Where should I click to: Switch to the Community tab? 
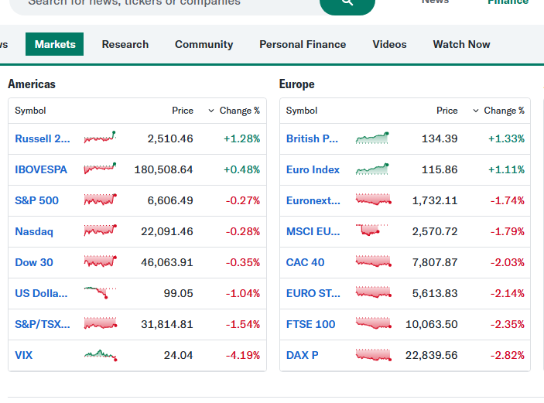click(x=204, y=44)
